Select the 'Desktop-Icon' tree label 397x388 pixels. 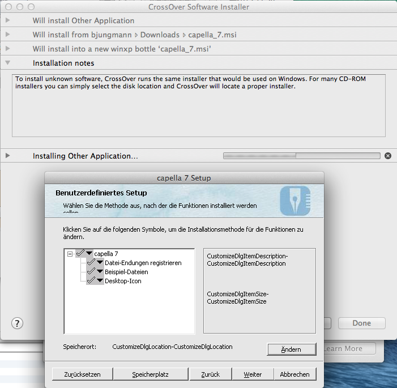click(x=123, y=281)
